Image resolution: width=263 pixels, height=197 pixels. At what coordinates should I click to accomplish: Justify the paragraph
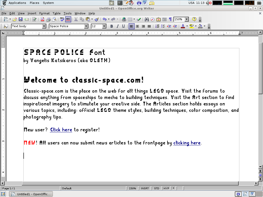(x=149, y=26)
